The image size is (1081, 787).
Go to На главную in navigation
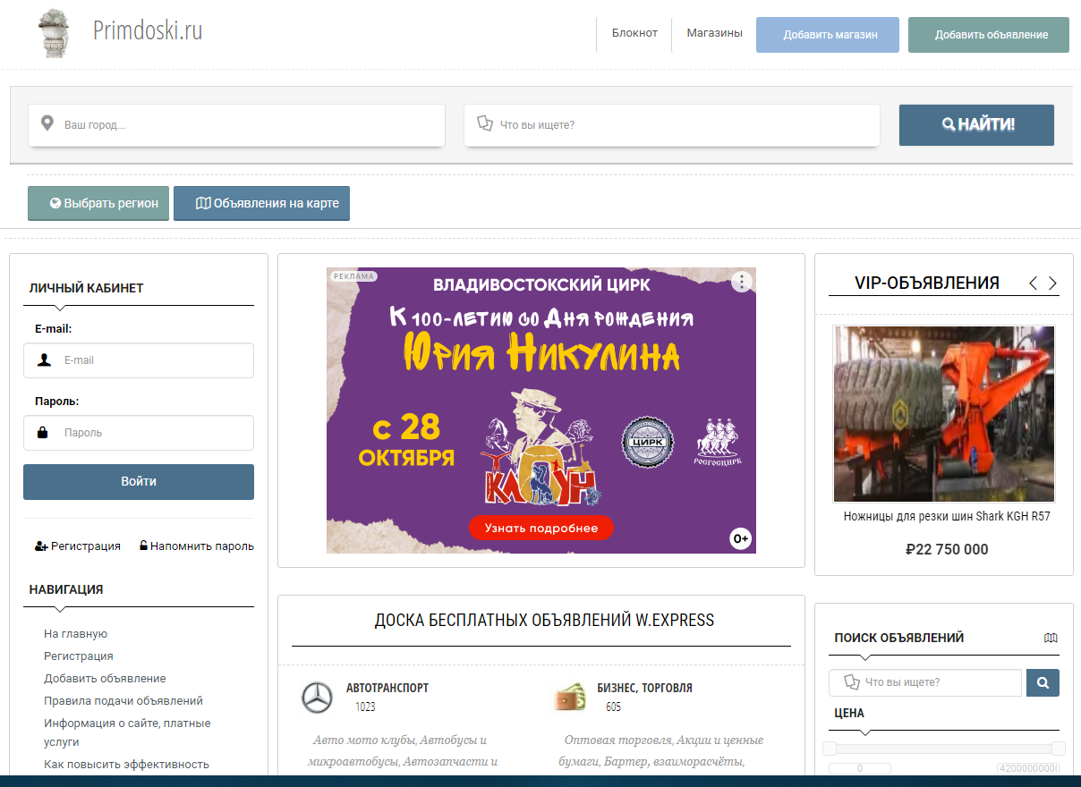pyautogui.click(x=75, y=634)
